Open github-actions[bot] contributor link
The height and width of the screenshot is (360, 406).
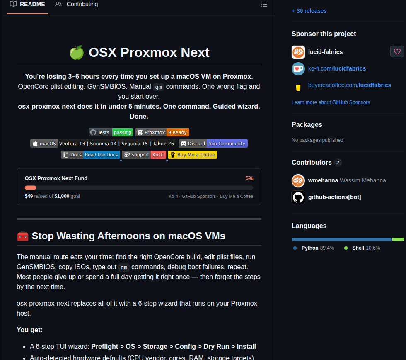pos(335,197)
